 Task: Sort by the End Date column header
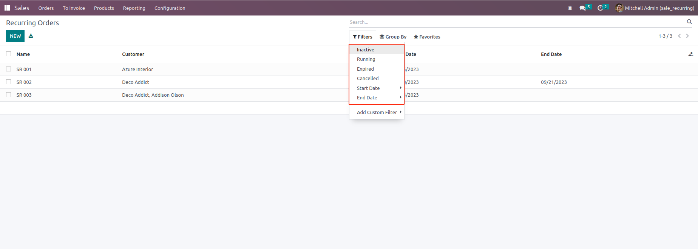pyautogui.click(x=551, y=54)
